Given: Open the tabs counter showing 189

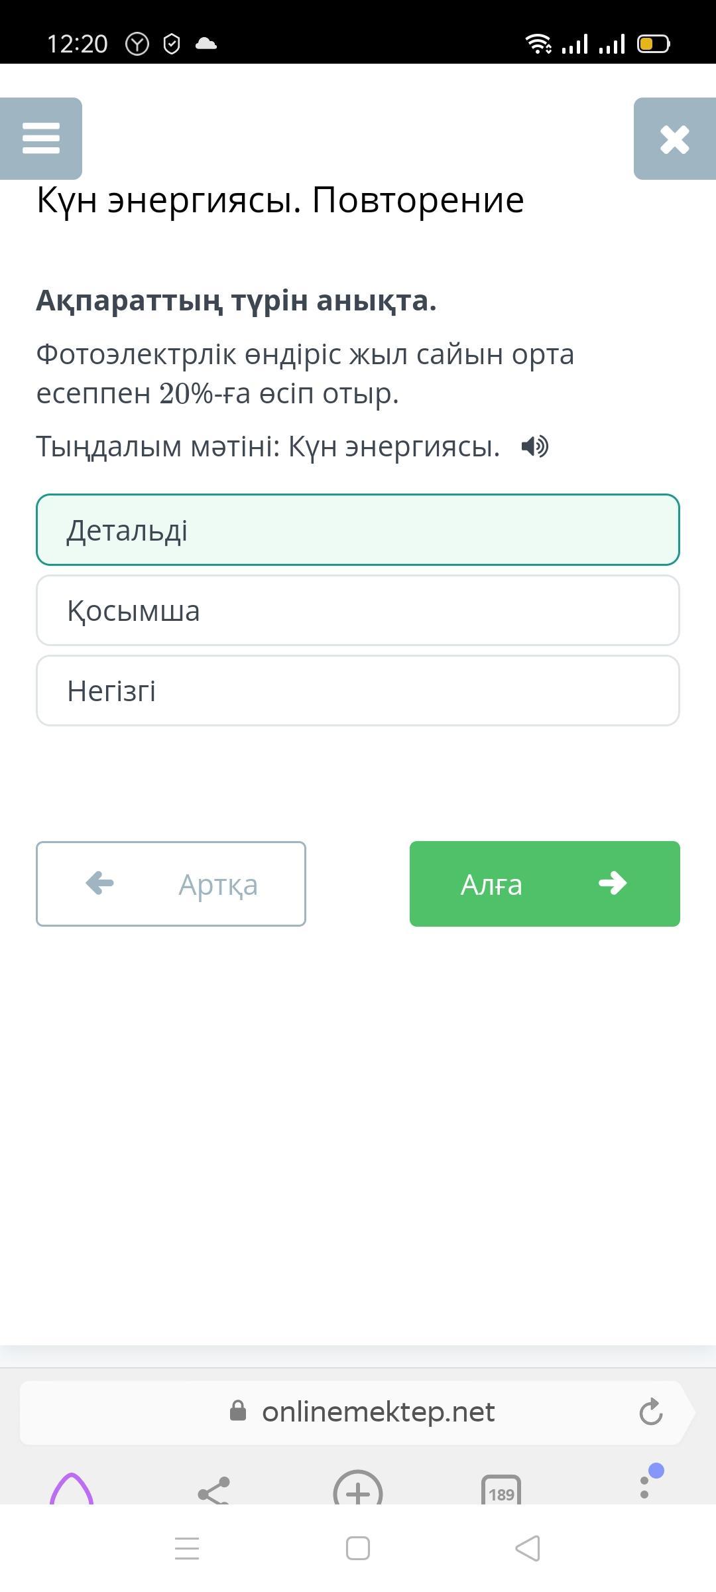Looking at the screenshot, I should pos(501,1492).
